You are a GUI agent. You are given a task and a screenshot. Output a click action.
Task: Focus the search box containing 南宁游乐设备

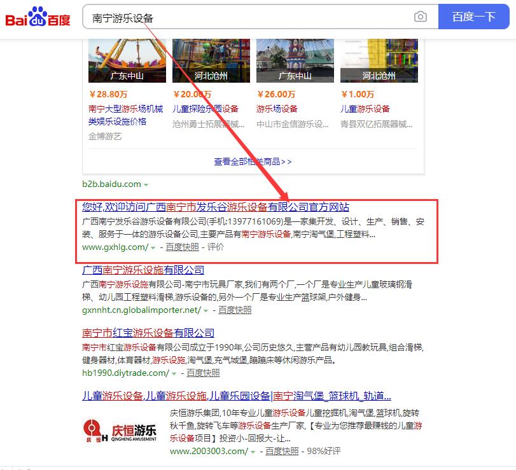260,17
